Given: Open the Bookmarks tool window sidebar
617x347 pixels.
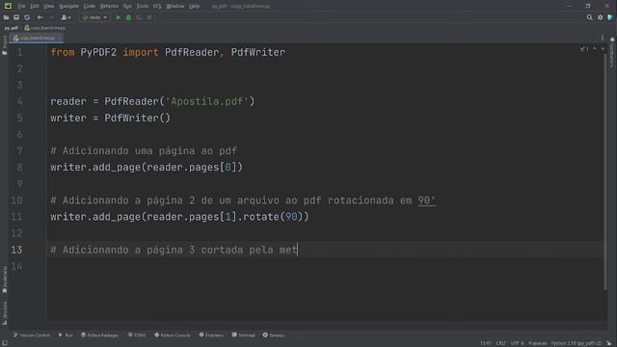Looking at the screenshot, I should click(x=4, y=280).
